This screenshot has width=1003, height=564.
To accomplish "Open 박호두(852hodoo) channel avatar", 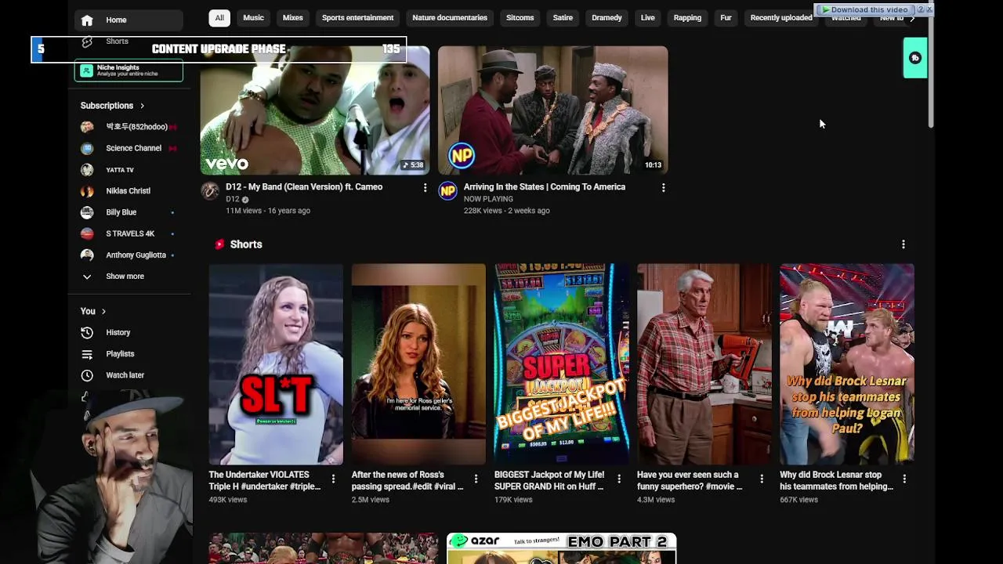I will point(87,127).
